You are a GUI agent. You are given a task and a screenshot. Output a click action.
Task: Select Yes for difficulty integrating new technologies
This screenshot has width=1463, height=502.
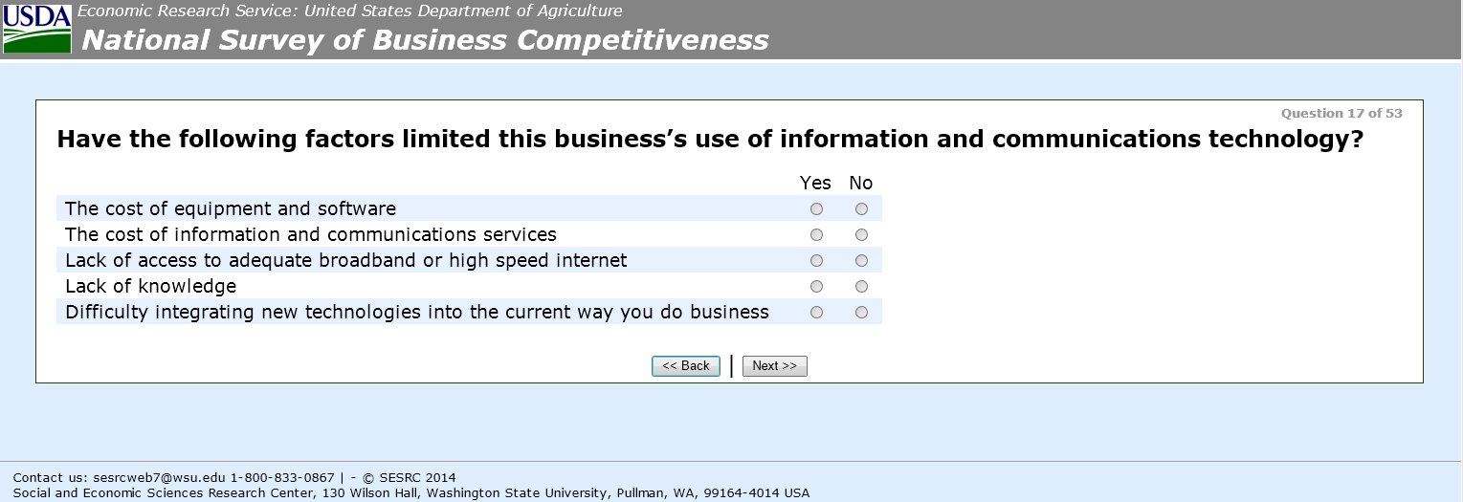click(816, 313)
